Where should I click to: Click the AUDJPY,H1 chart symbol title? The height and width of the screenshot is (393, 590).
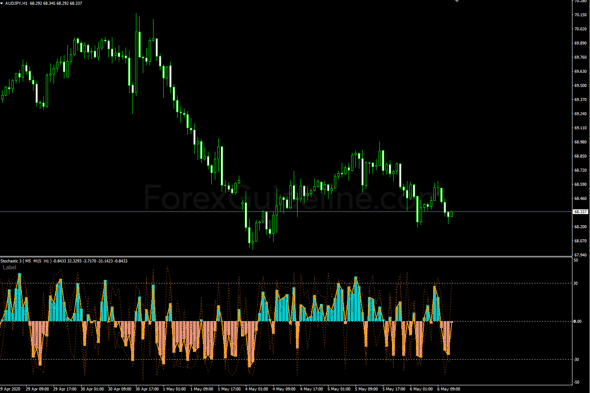17,3
